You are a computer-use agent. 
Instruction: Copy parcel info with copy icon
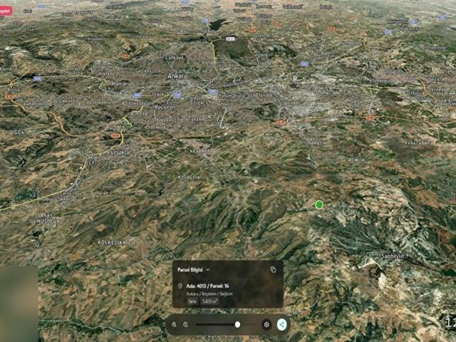tap(273, 269)
